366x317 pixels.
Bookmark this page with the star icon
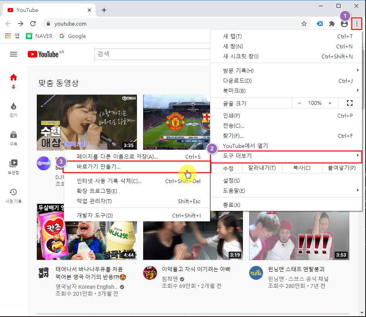tap(304, 24)
